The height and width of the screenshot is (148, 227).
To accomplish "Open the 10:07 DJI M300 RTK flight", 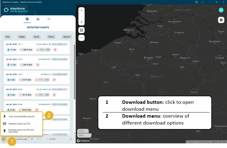I will [37, 62].
